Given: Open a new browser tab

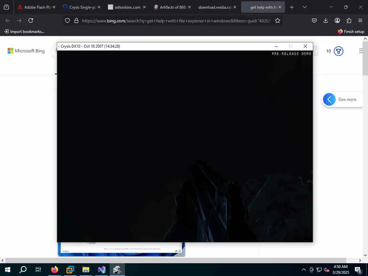Looking at the screenshot, I should (x=292, y=7).
